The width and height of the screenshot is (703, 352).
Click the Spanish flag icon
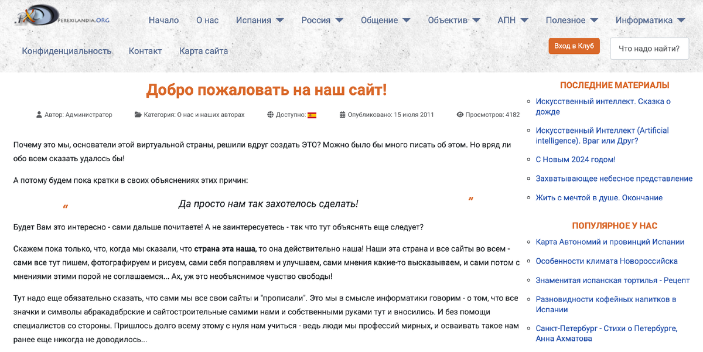[x=312, y=115]
